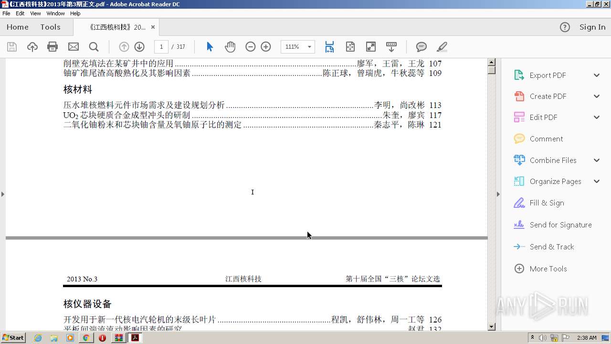This screenshot has height=344, width=611.
Task: Click the volume speaker tray icon
Action: point(543,338)
